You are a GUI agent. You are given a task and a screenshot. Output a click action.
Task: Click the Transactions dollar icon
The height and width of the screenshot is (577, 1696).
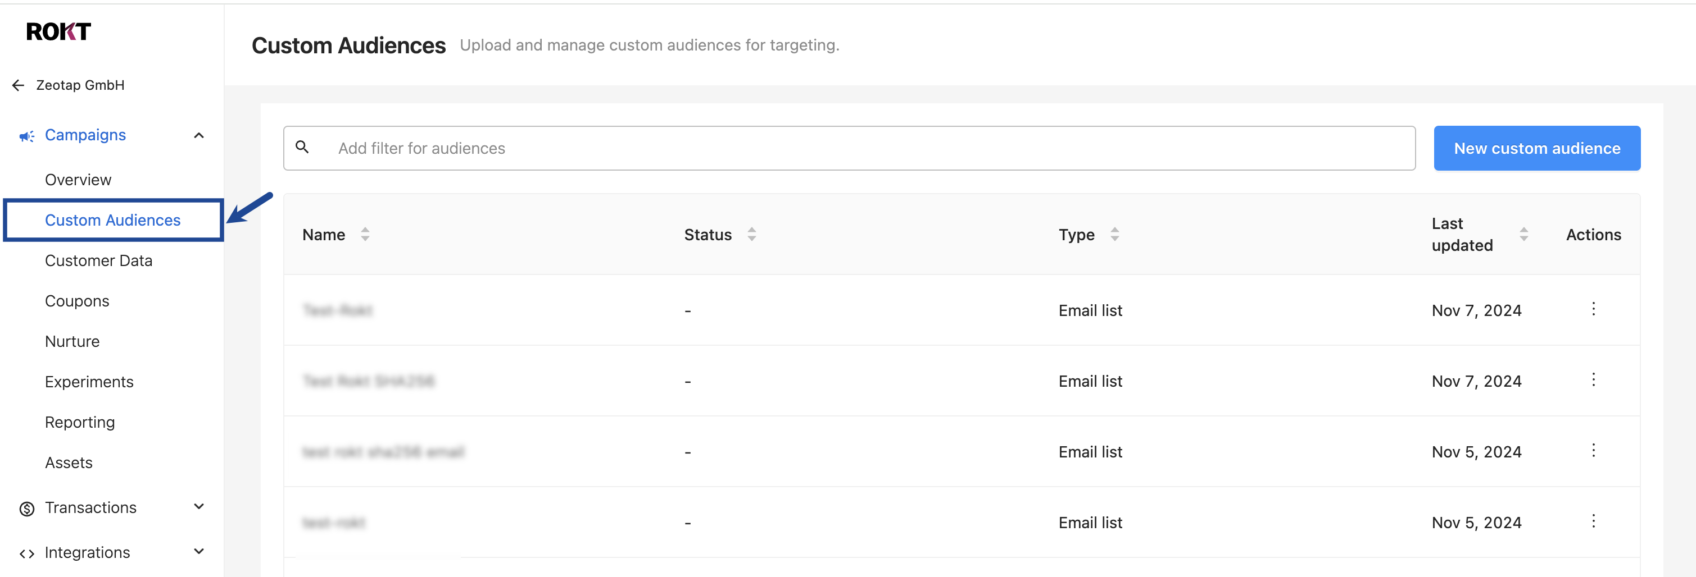26,509
